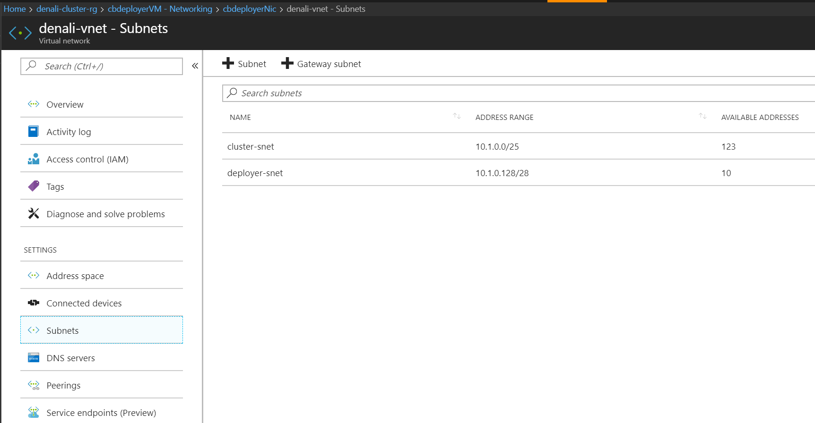Focus the sidebar Search (Ctrl+/) field
The image size is (815, 423).
tap(102, 66)
